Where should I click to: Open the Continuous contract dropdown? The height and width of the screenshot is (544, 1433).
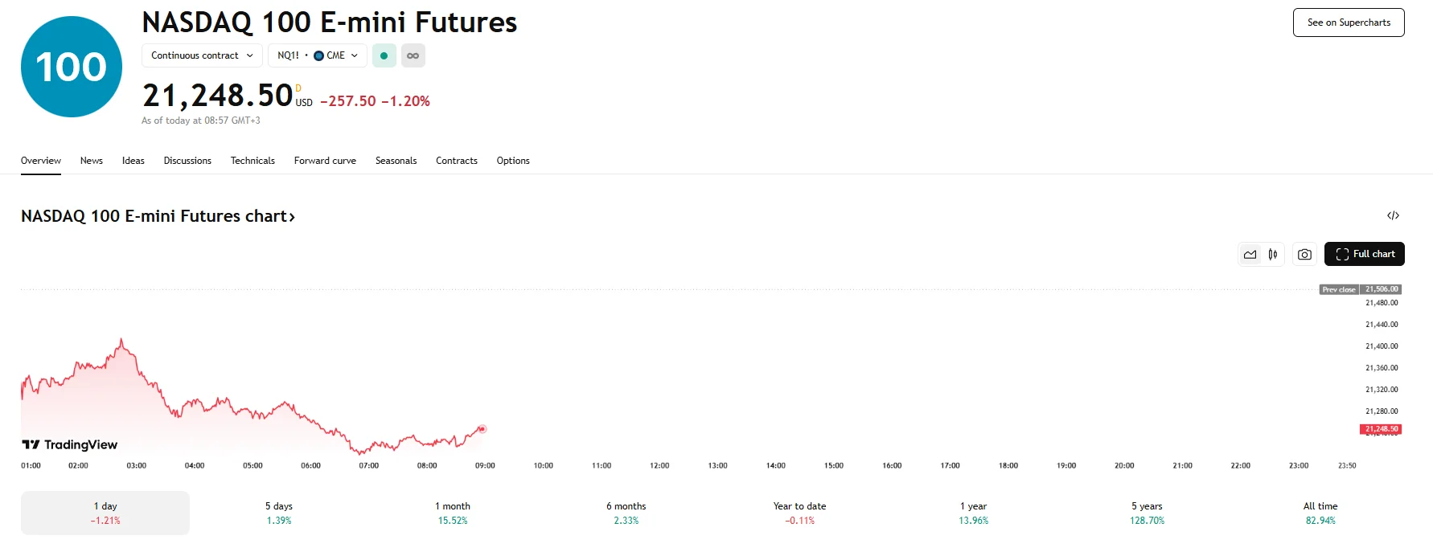point(201,55)
